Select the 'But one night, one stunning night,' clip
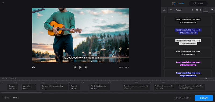 pos(54,87)
